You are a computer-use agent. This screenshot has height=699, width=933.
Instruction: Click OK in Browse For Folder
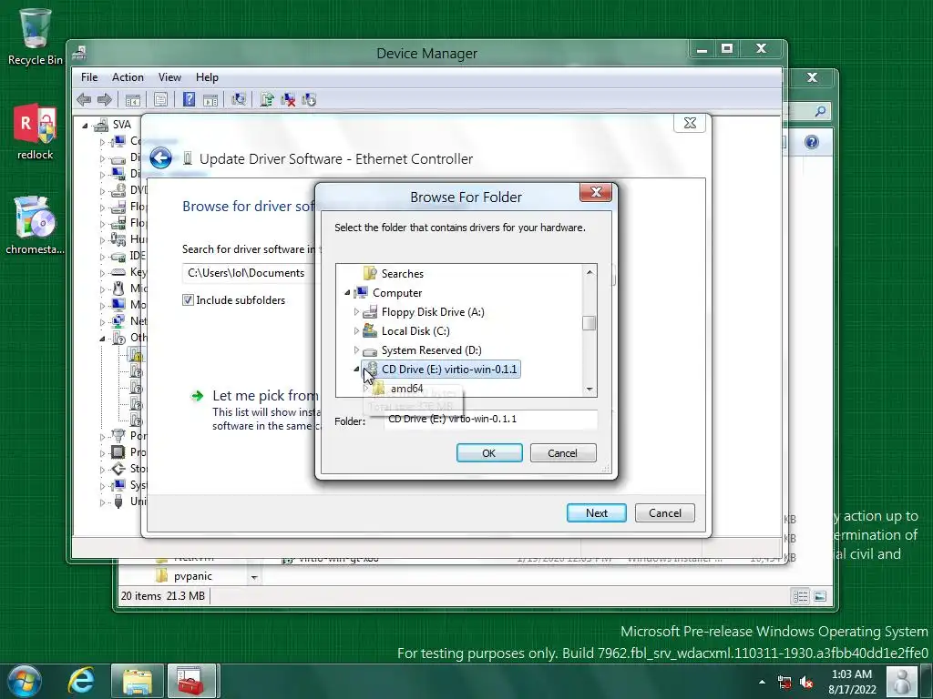[489, 453]
